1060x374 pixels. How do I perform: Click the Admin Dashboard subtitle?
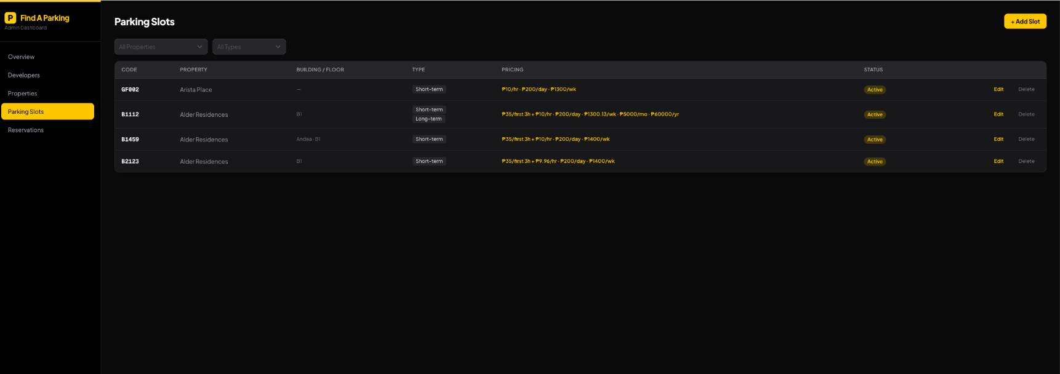coord(26,28)
